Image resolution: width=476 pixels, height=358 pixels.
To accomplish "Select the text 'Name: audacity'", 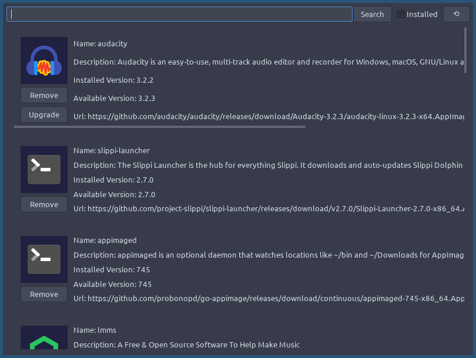I will pos(100,43).
